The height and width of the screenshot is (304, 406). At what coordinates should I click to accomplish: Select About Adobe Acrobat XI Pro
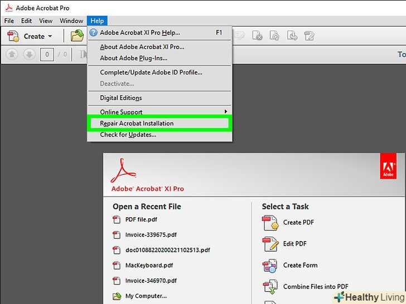(159, 47)
